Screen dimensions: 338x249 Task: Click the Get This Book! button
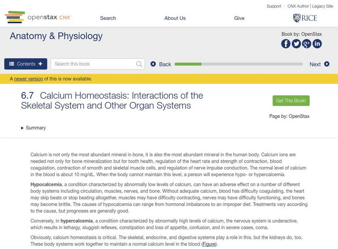pos(291,100)
